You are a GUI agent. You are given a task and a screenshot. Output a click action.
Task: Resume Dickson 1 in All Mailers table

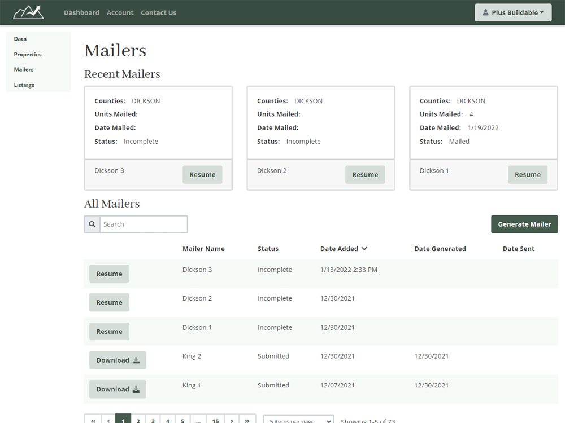coord(109,331)
